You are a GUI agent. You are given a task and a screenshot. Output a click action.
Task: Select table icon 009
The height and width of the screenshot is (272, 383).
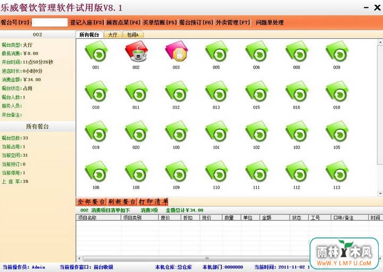[337, 52]
